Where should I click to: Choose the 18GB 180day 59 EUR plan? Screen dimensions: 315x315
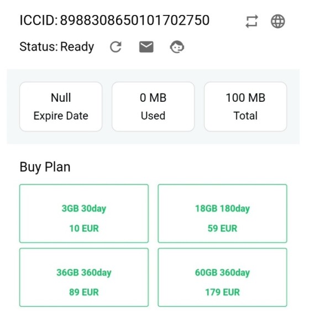222,213
